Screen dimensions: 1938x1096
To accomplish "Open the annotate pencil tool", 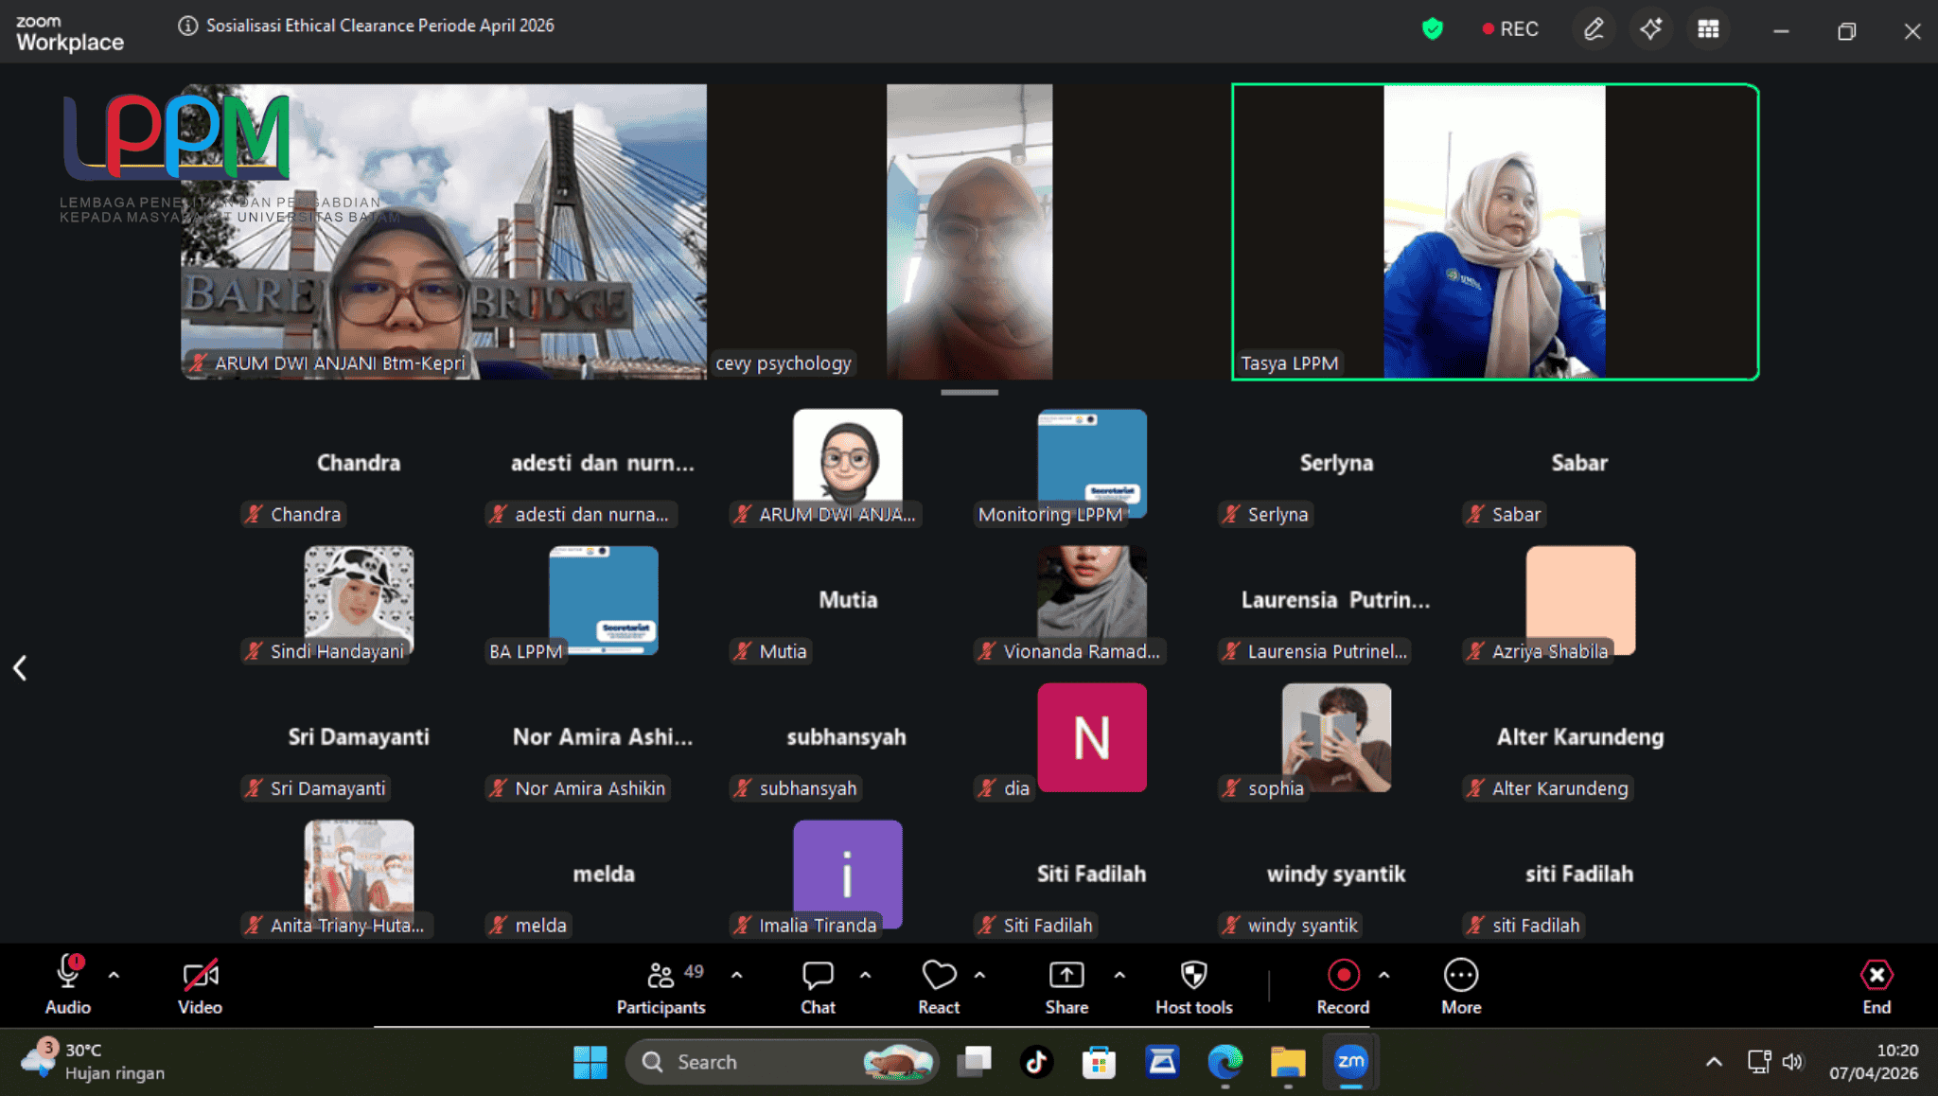I will (x=1594, y=29).
